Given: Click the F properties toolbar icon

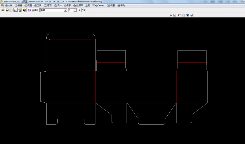Looking at the screenshot, I should coord(79,10).
